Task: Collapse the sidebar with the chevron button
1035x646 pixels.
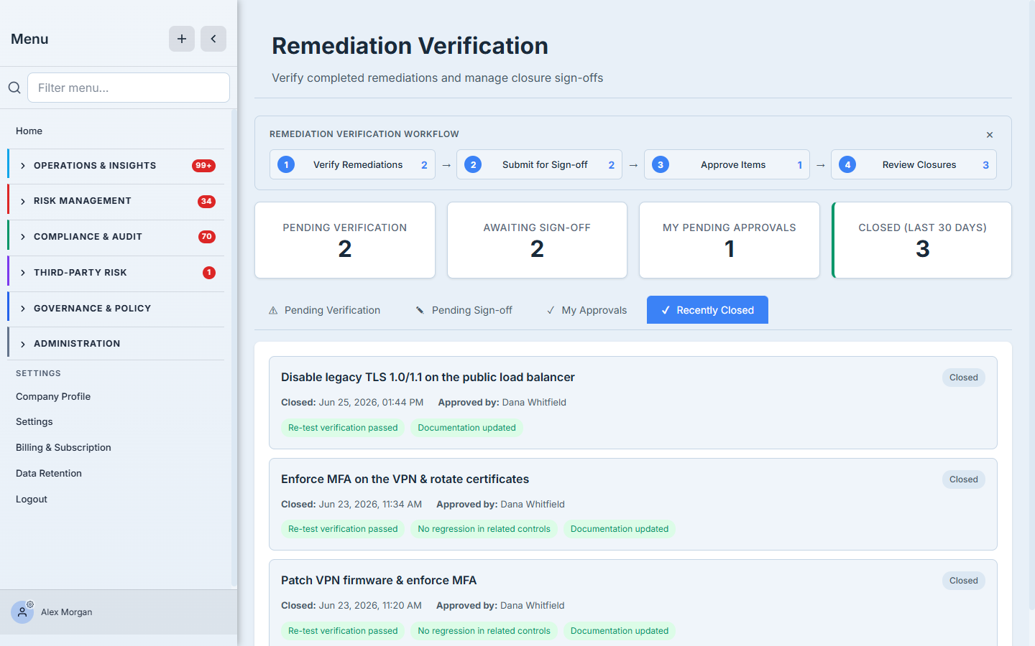Action: [213, 39]
